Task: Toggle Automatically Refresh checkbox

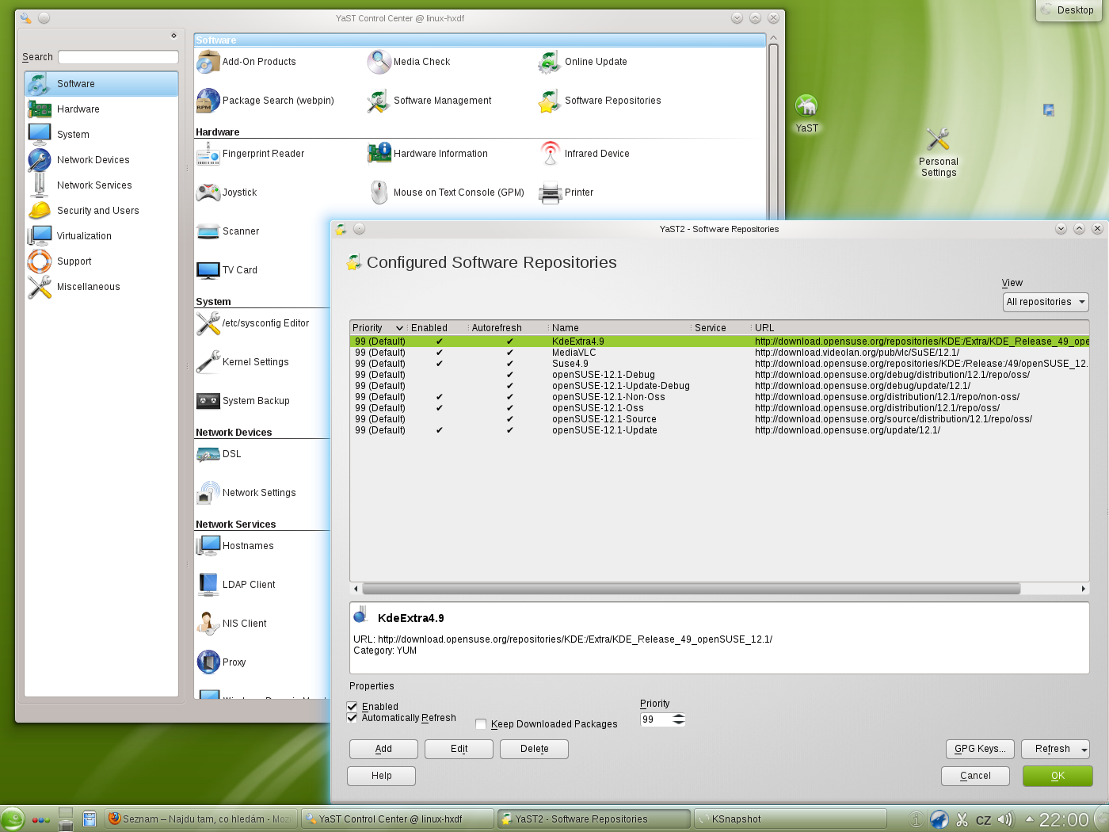Action: 353,718
